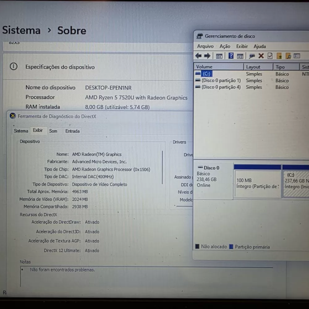309x309 pixels.
Task: Click the connect drive toolbar icon
Action: coord(252,56)
